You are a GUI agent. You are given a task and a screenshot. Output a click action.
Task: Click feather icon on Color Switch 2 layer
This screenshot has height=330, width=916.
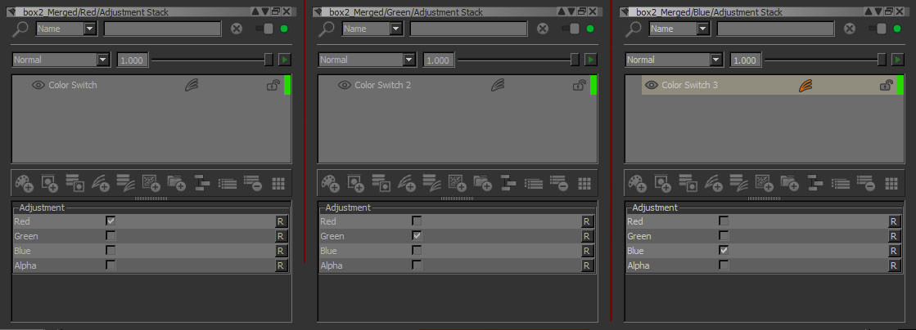point(499,86)
